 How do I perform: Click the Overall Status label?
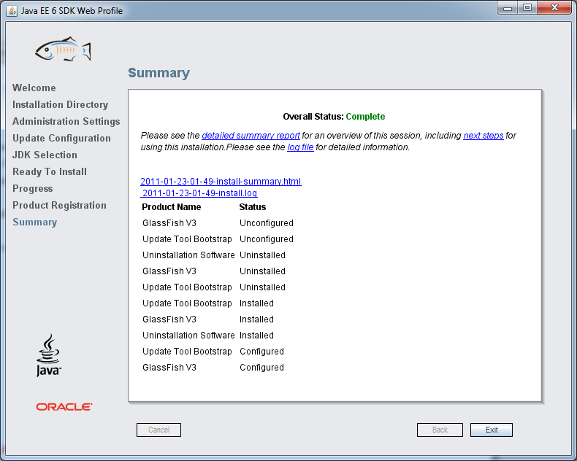(x=313, y=117)
